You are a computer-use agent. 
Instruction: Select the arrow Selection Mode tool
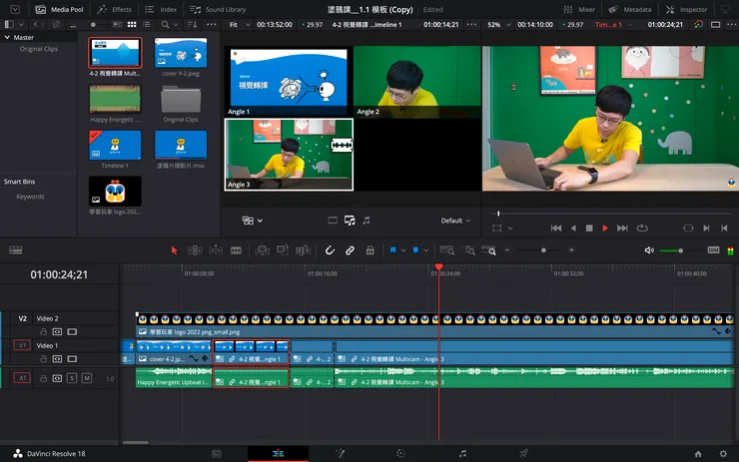pyautogui.click(x=174, y=250)
